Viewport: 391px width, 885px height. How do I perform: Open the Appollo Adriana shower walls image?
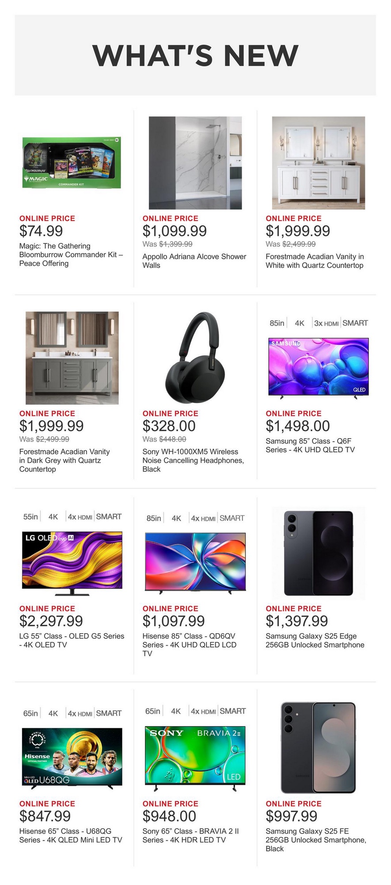point(195,163)
